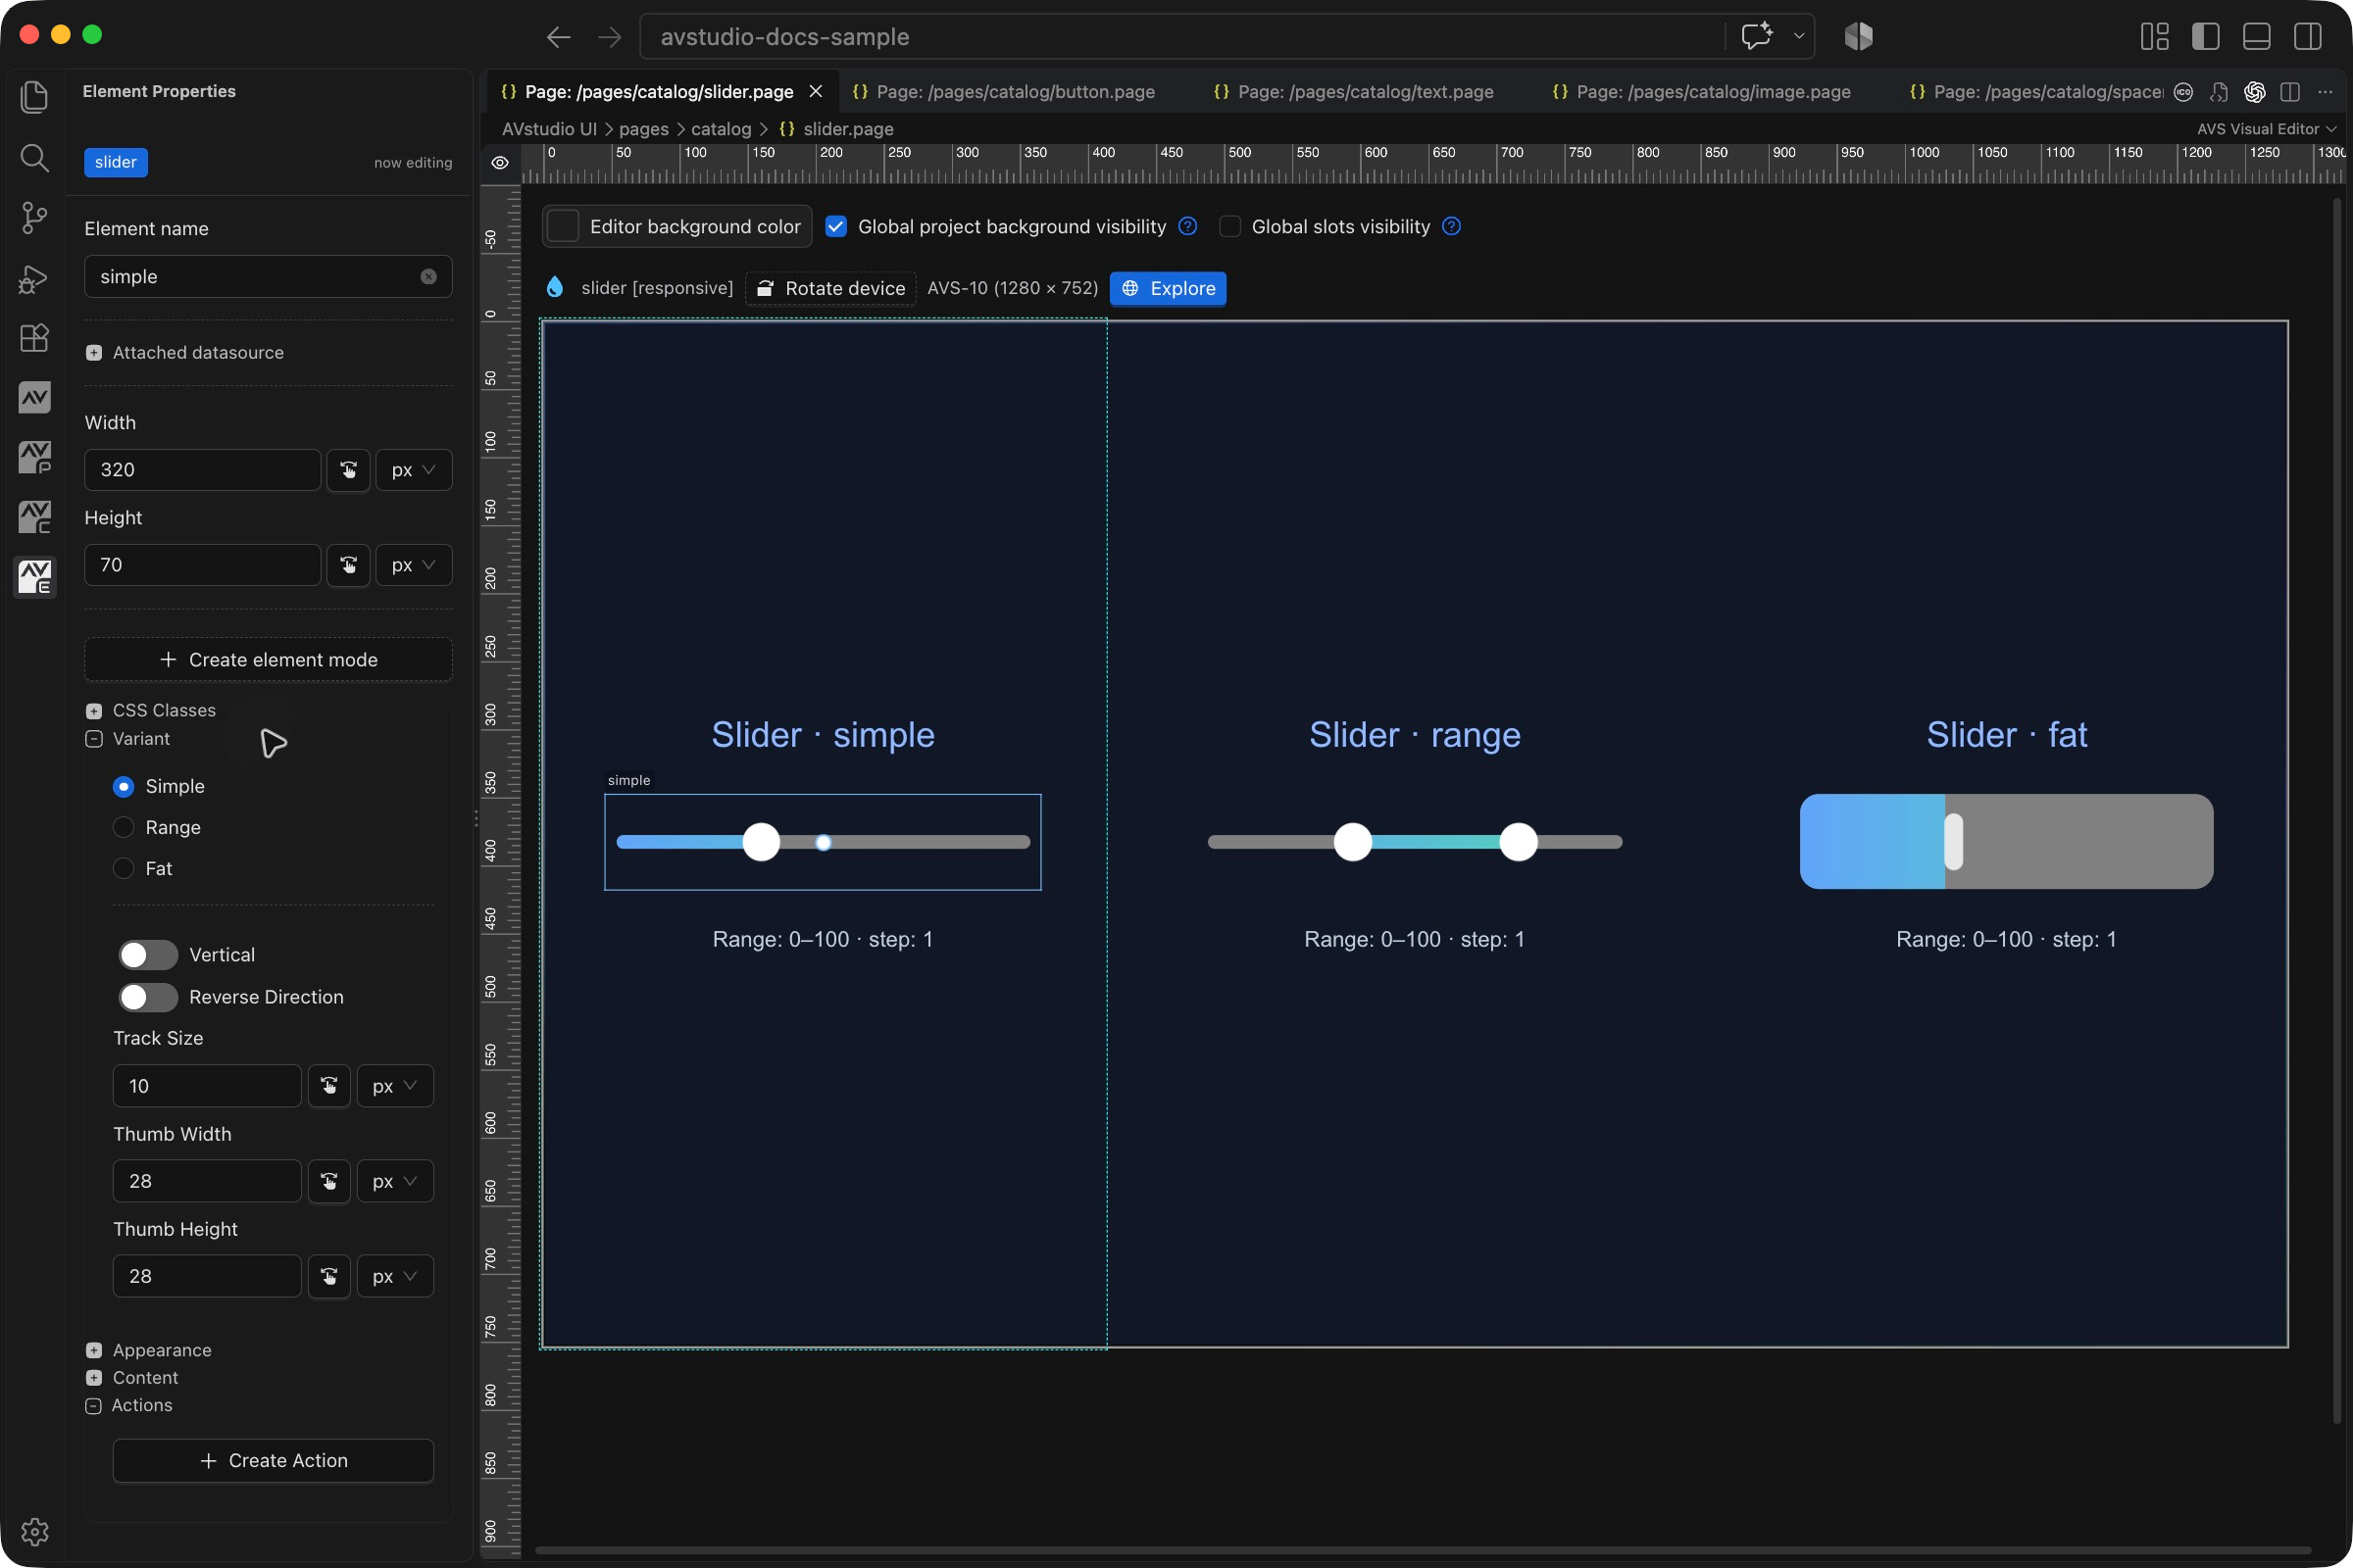Click the Editor background color swatch
Screen dimensions: 2353x1568
pyautogui.click(x=563, y=227)
